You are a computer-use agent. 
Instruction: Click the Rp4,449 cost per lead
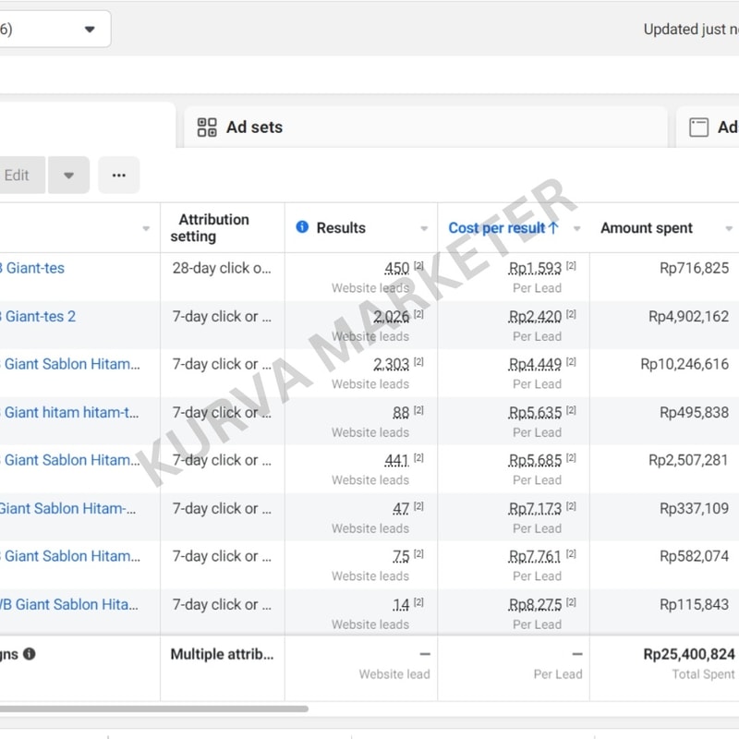click(x=535, y=364)
